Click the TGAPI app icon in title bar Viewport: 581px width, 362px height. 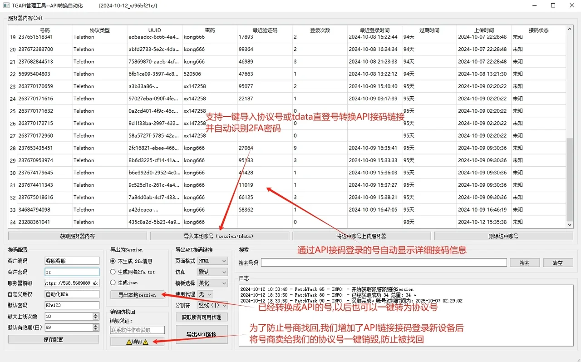(6, 5)
